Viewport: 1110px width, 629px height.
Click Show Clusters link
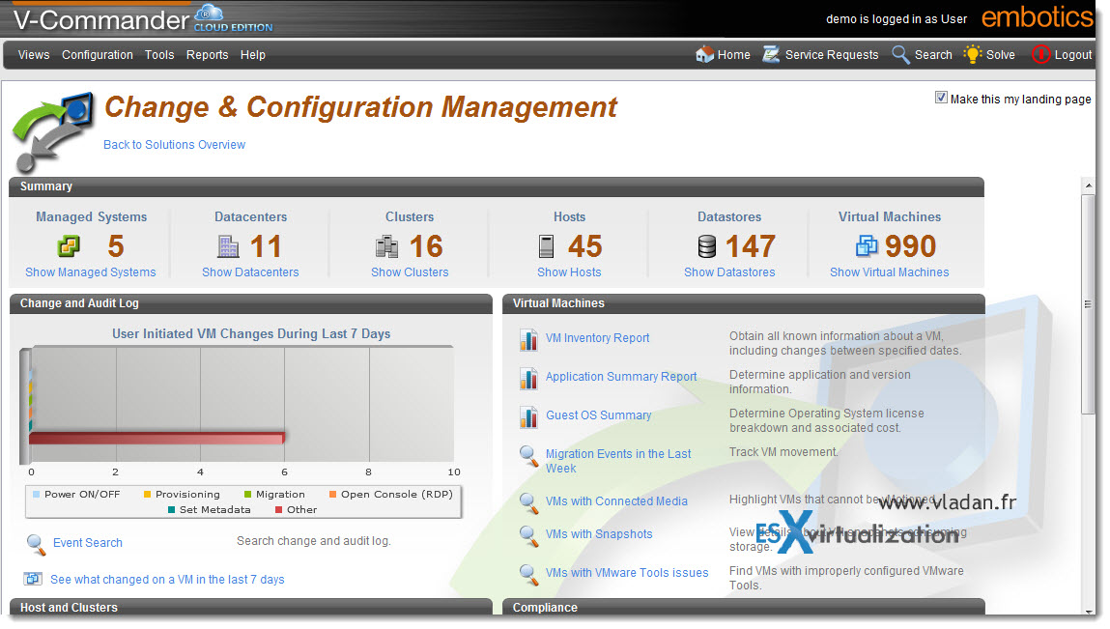(410, 272)
